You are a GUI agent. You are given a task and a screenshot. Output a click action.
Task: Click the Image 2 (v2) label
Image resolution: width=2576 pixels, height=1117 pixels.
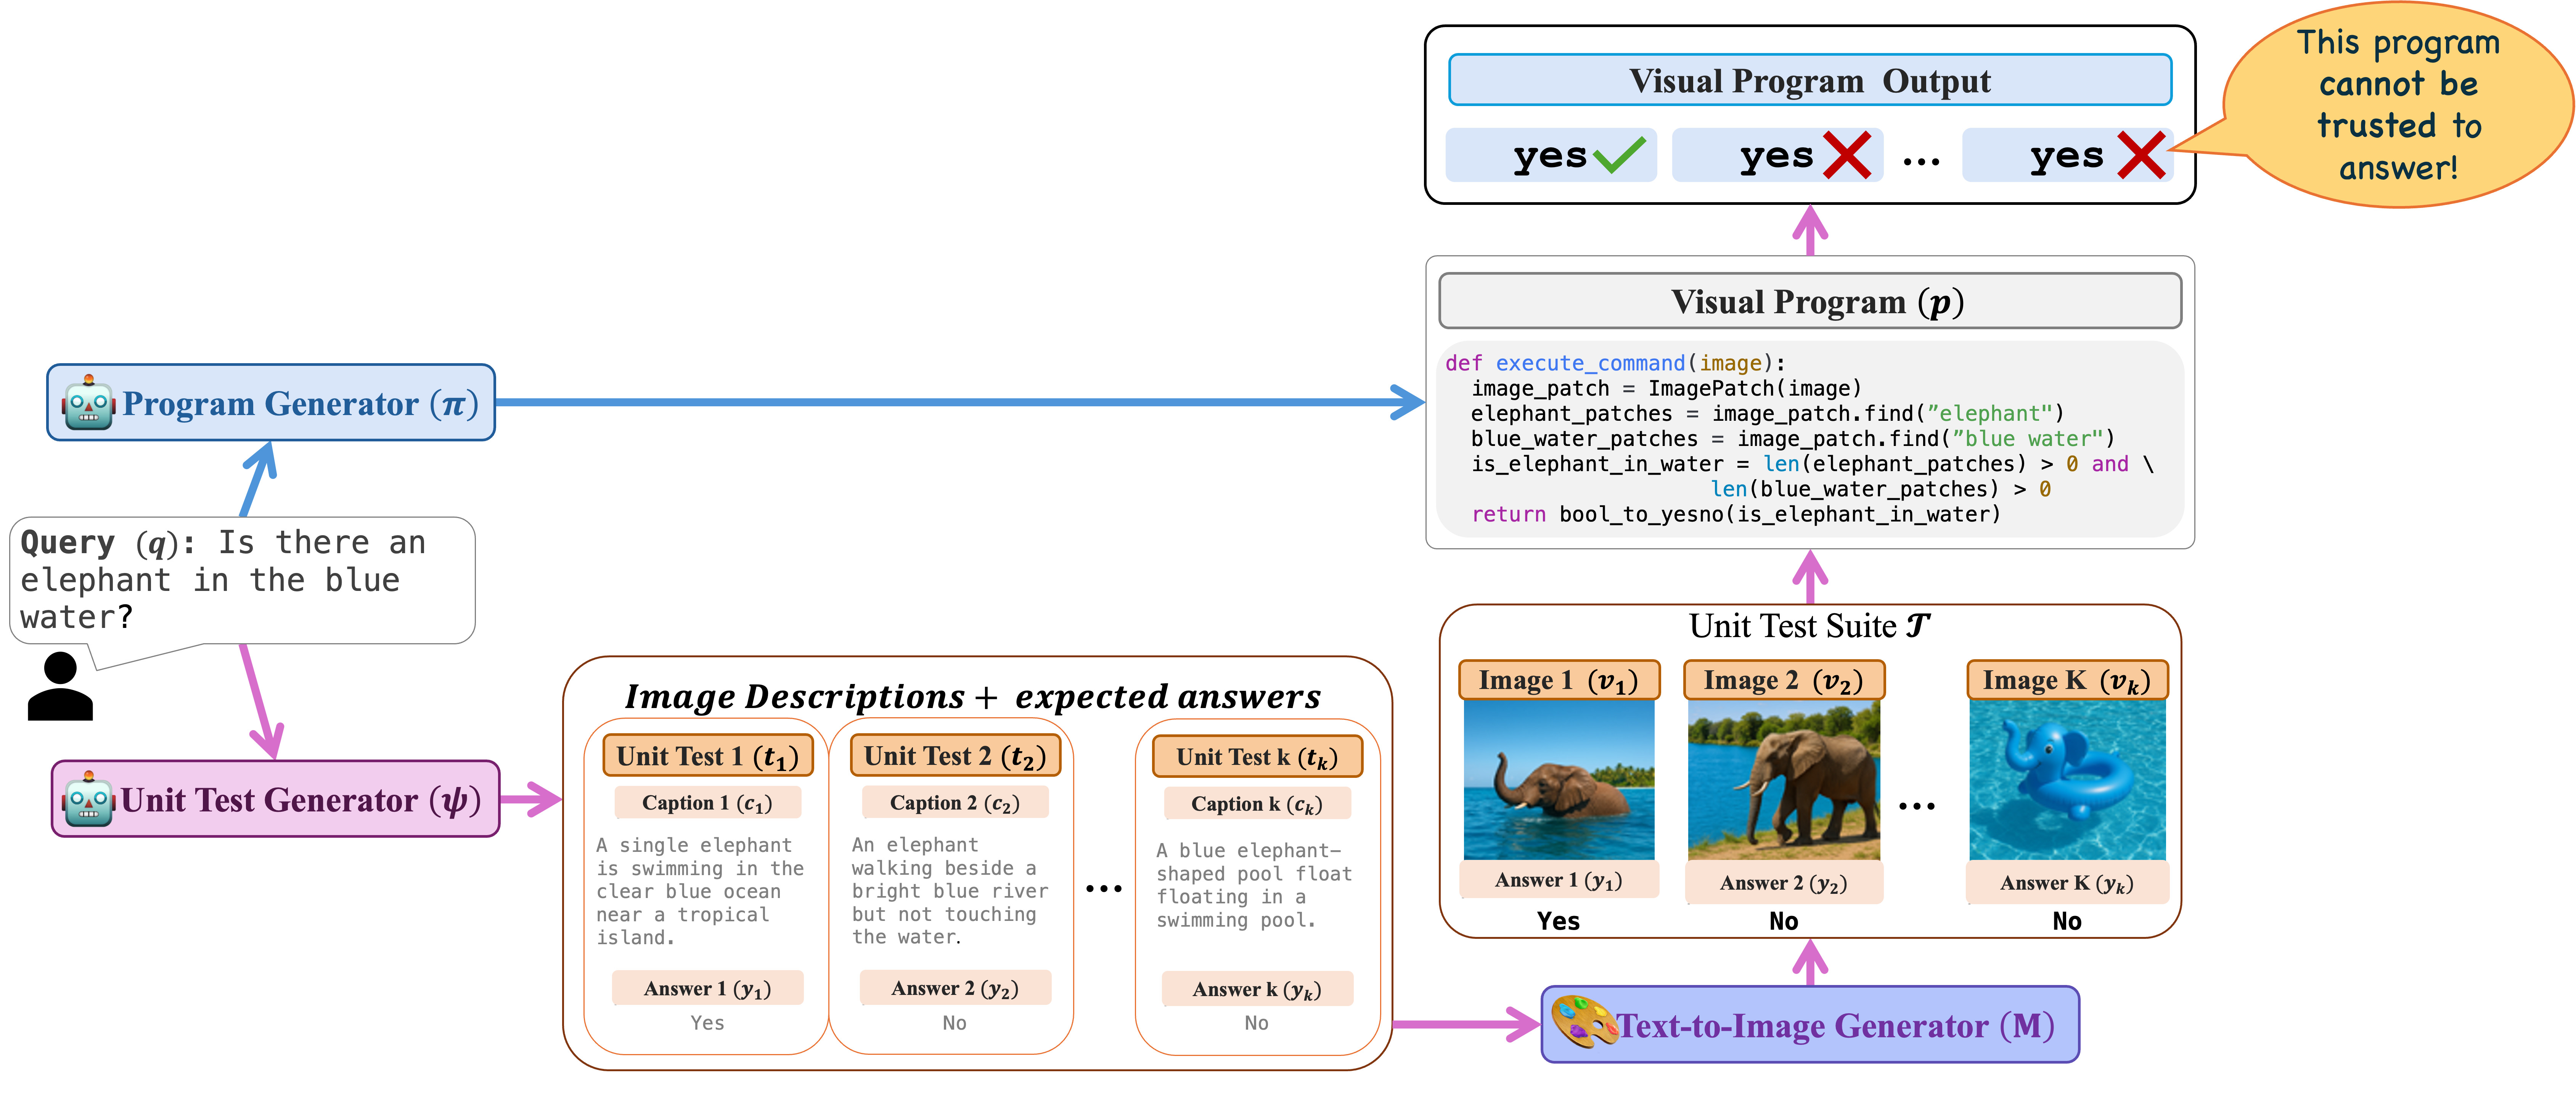pos(1784,680)
